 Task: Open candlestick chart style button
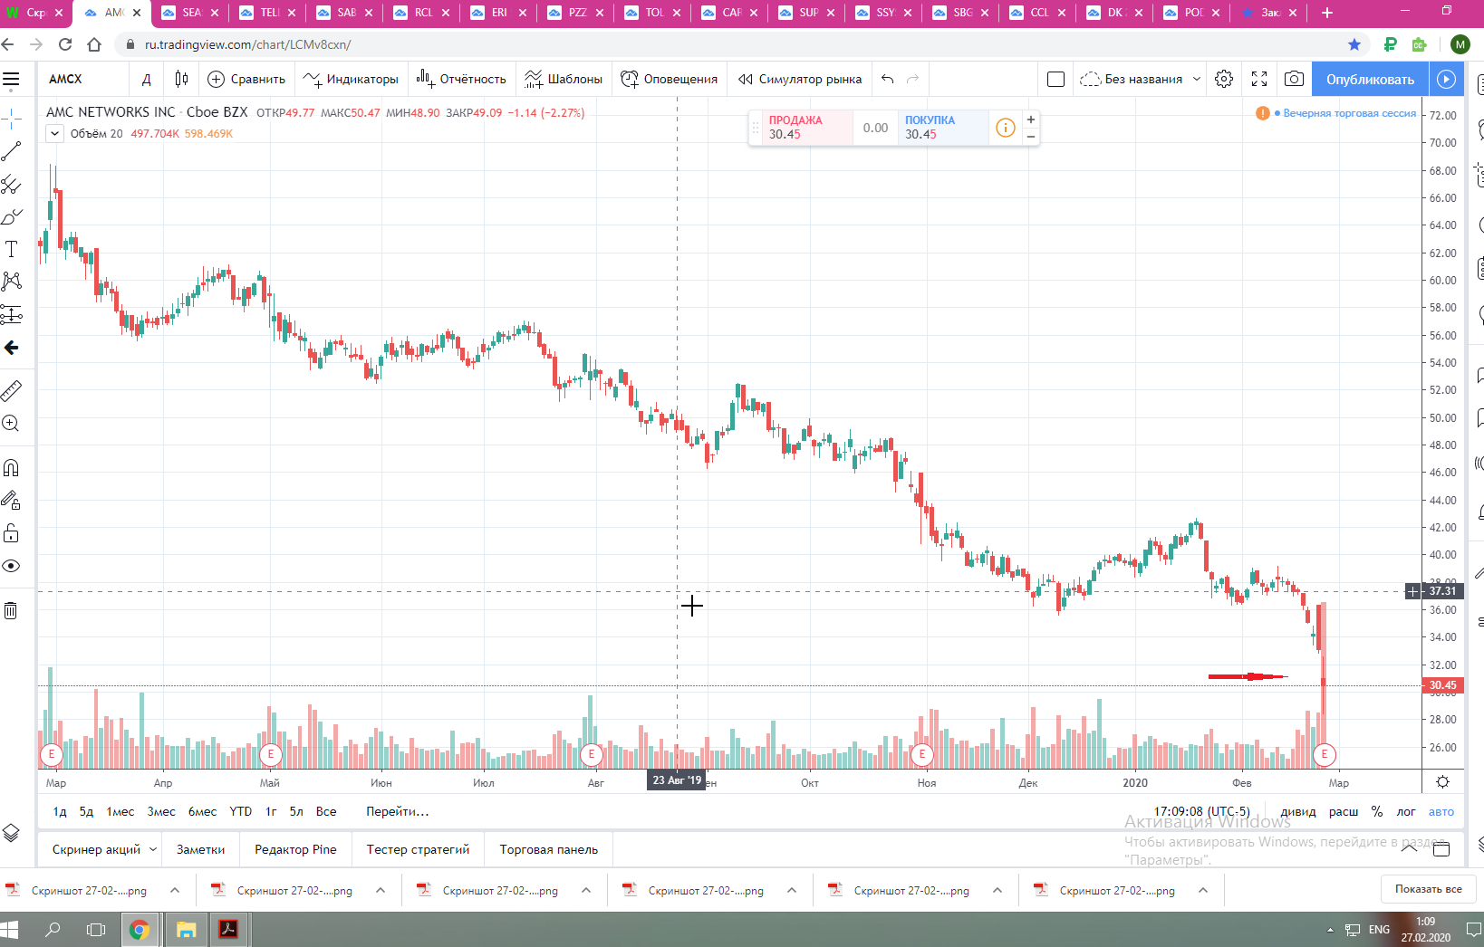point(181,79)
